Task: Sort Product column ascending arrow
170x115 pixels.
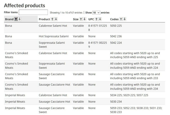Action: point(52,19)
